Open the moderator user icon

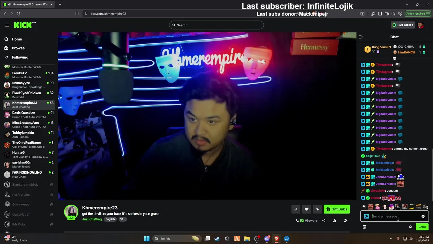pyautogui.click(x=345, y=221)
